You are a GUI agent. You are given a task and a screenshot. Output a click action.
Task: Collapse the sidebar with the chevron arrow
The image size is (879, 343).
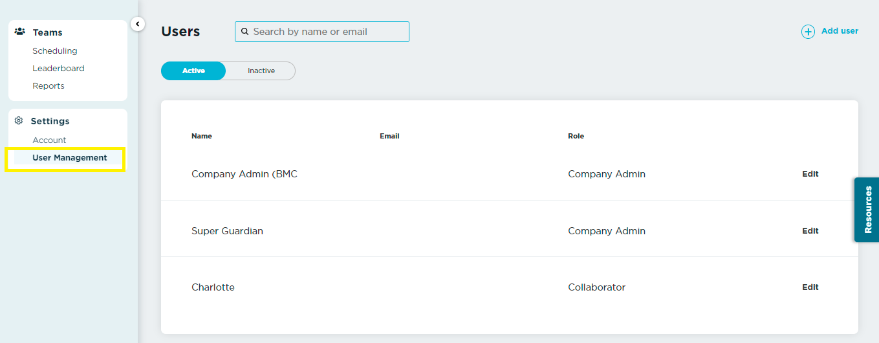[x=137, y=24]
